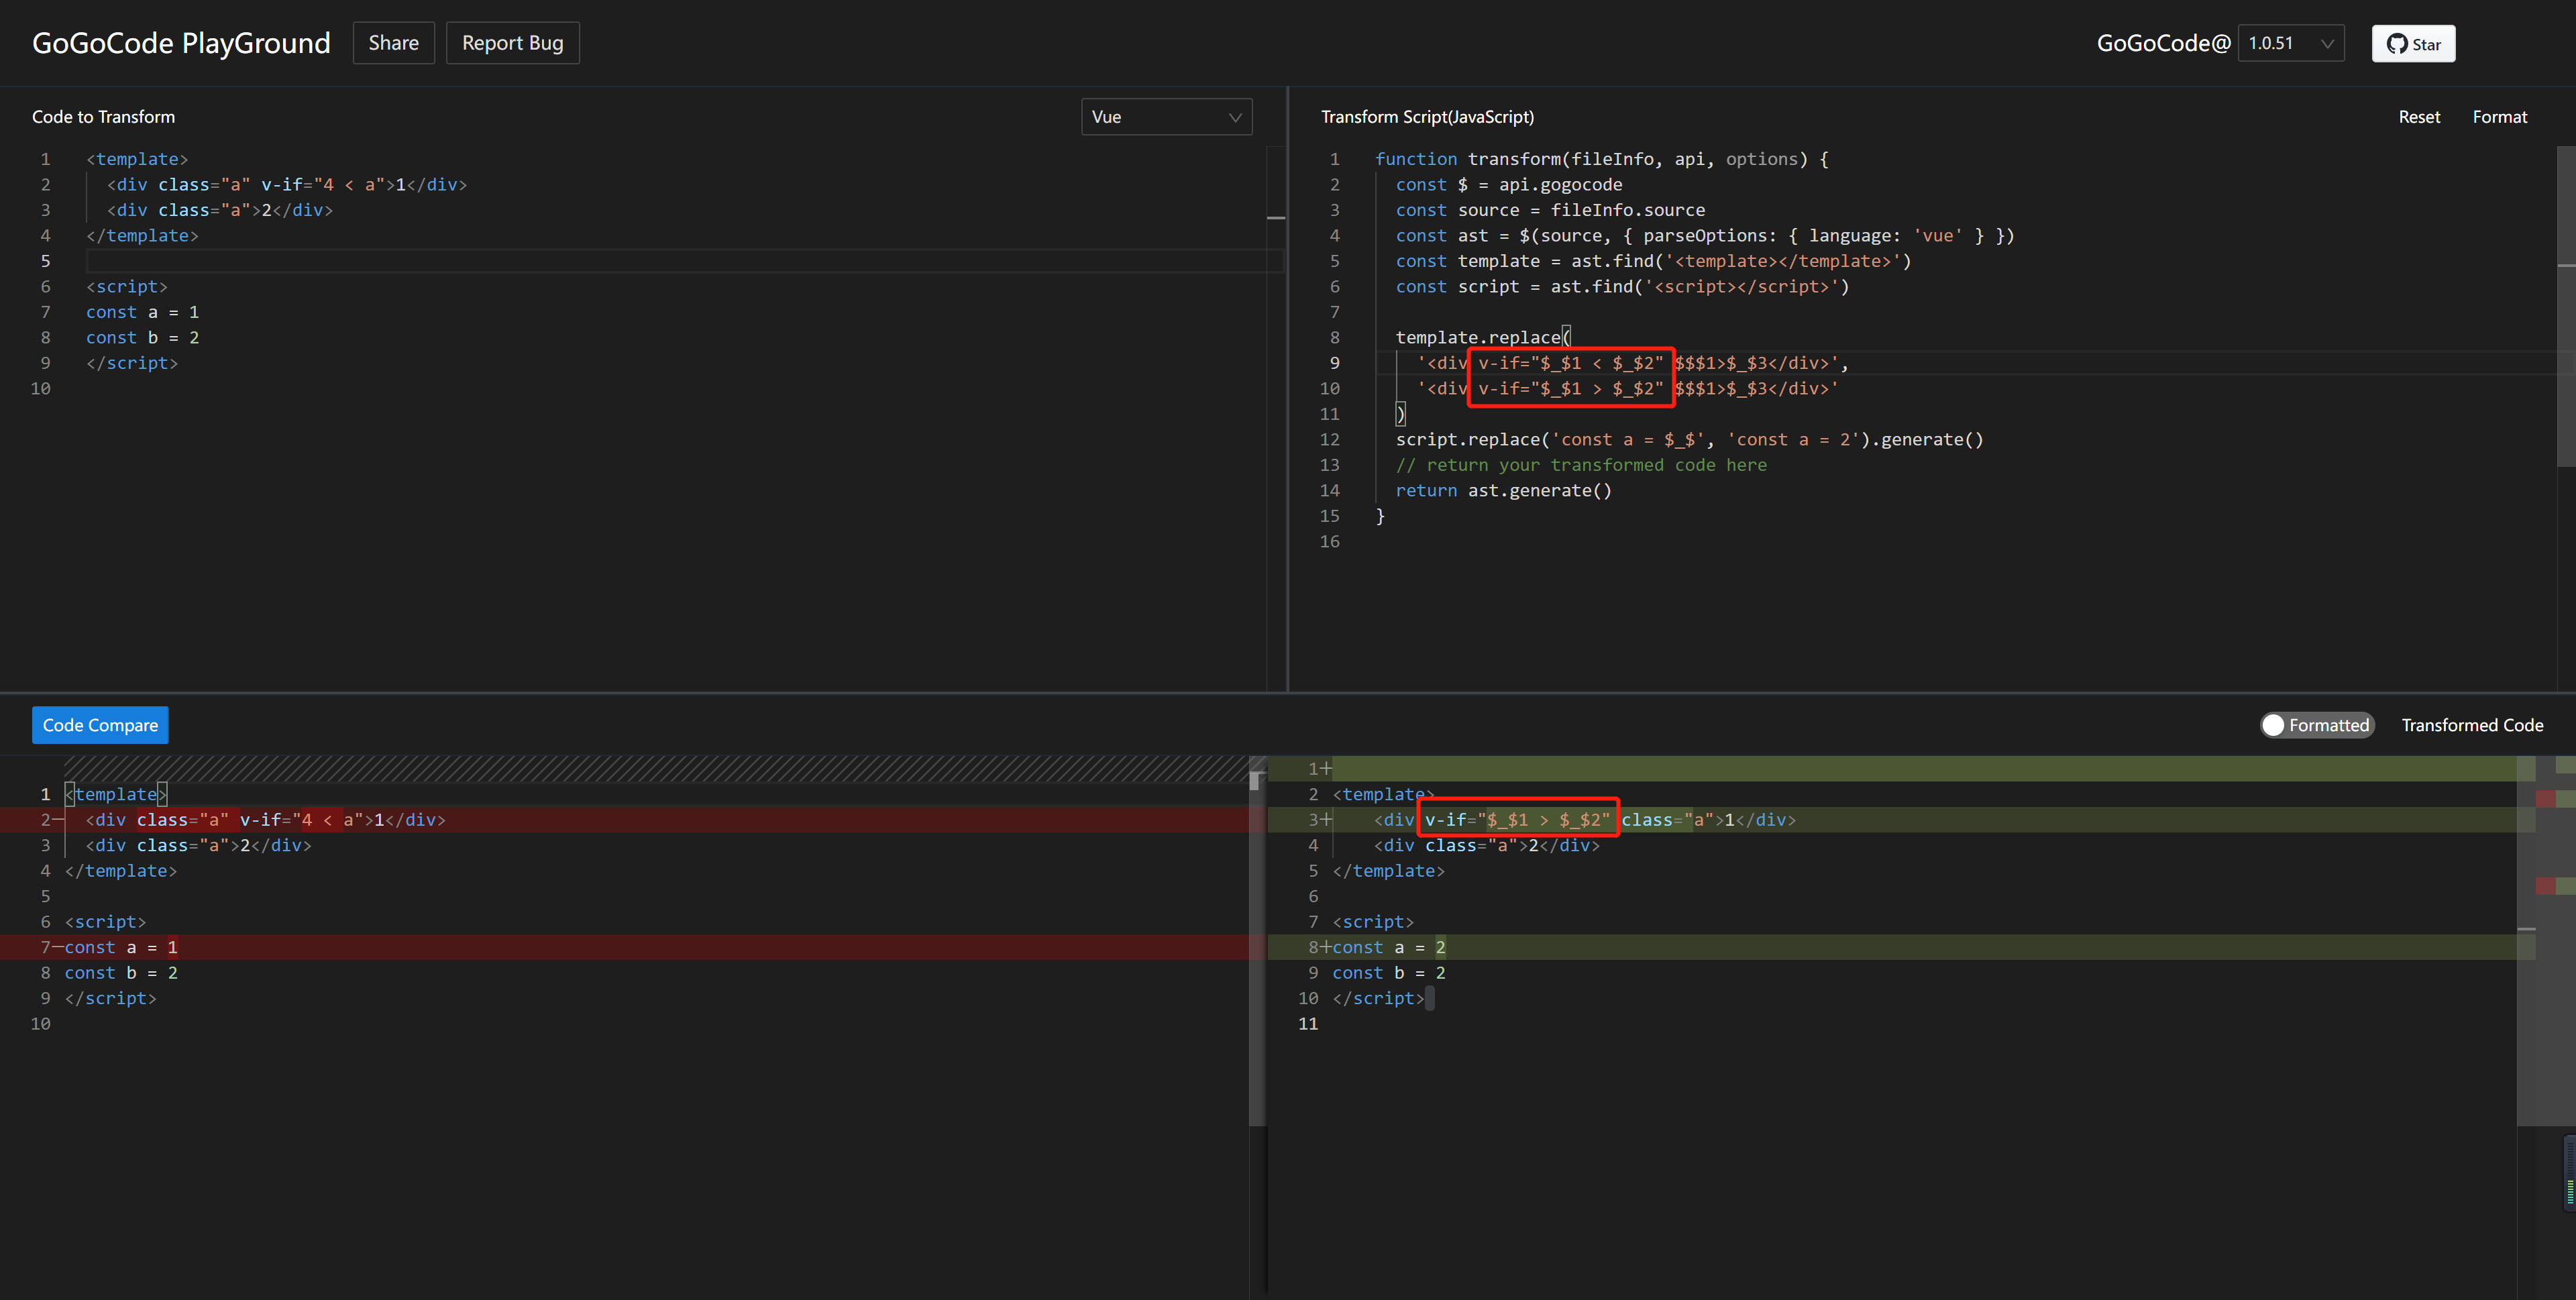Open Report Bug
The height and width of the screenshot is (1300, 2576).
pos(512,42)
